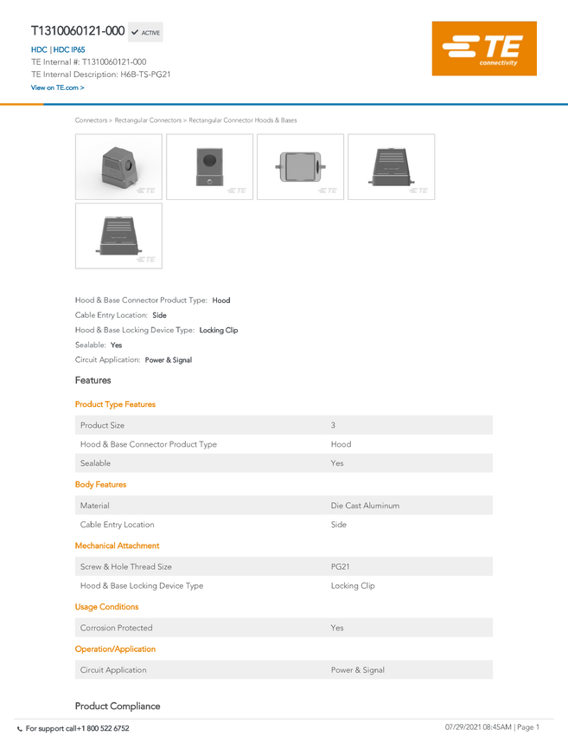Viewport: 568px width, 736px height.
Task: Open the top-down hood view thumbnail
Action: click(300, 166)
